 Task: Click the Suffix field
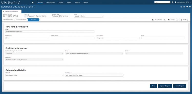tap(163, 38)
